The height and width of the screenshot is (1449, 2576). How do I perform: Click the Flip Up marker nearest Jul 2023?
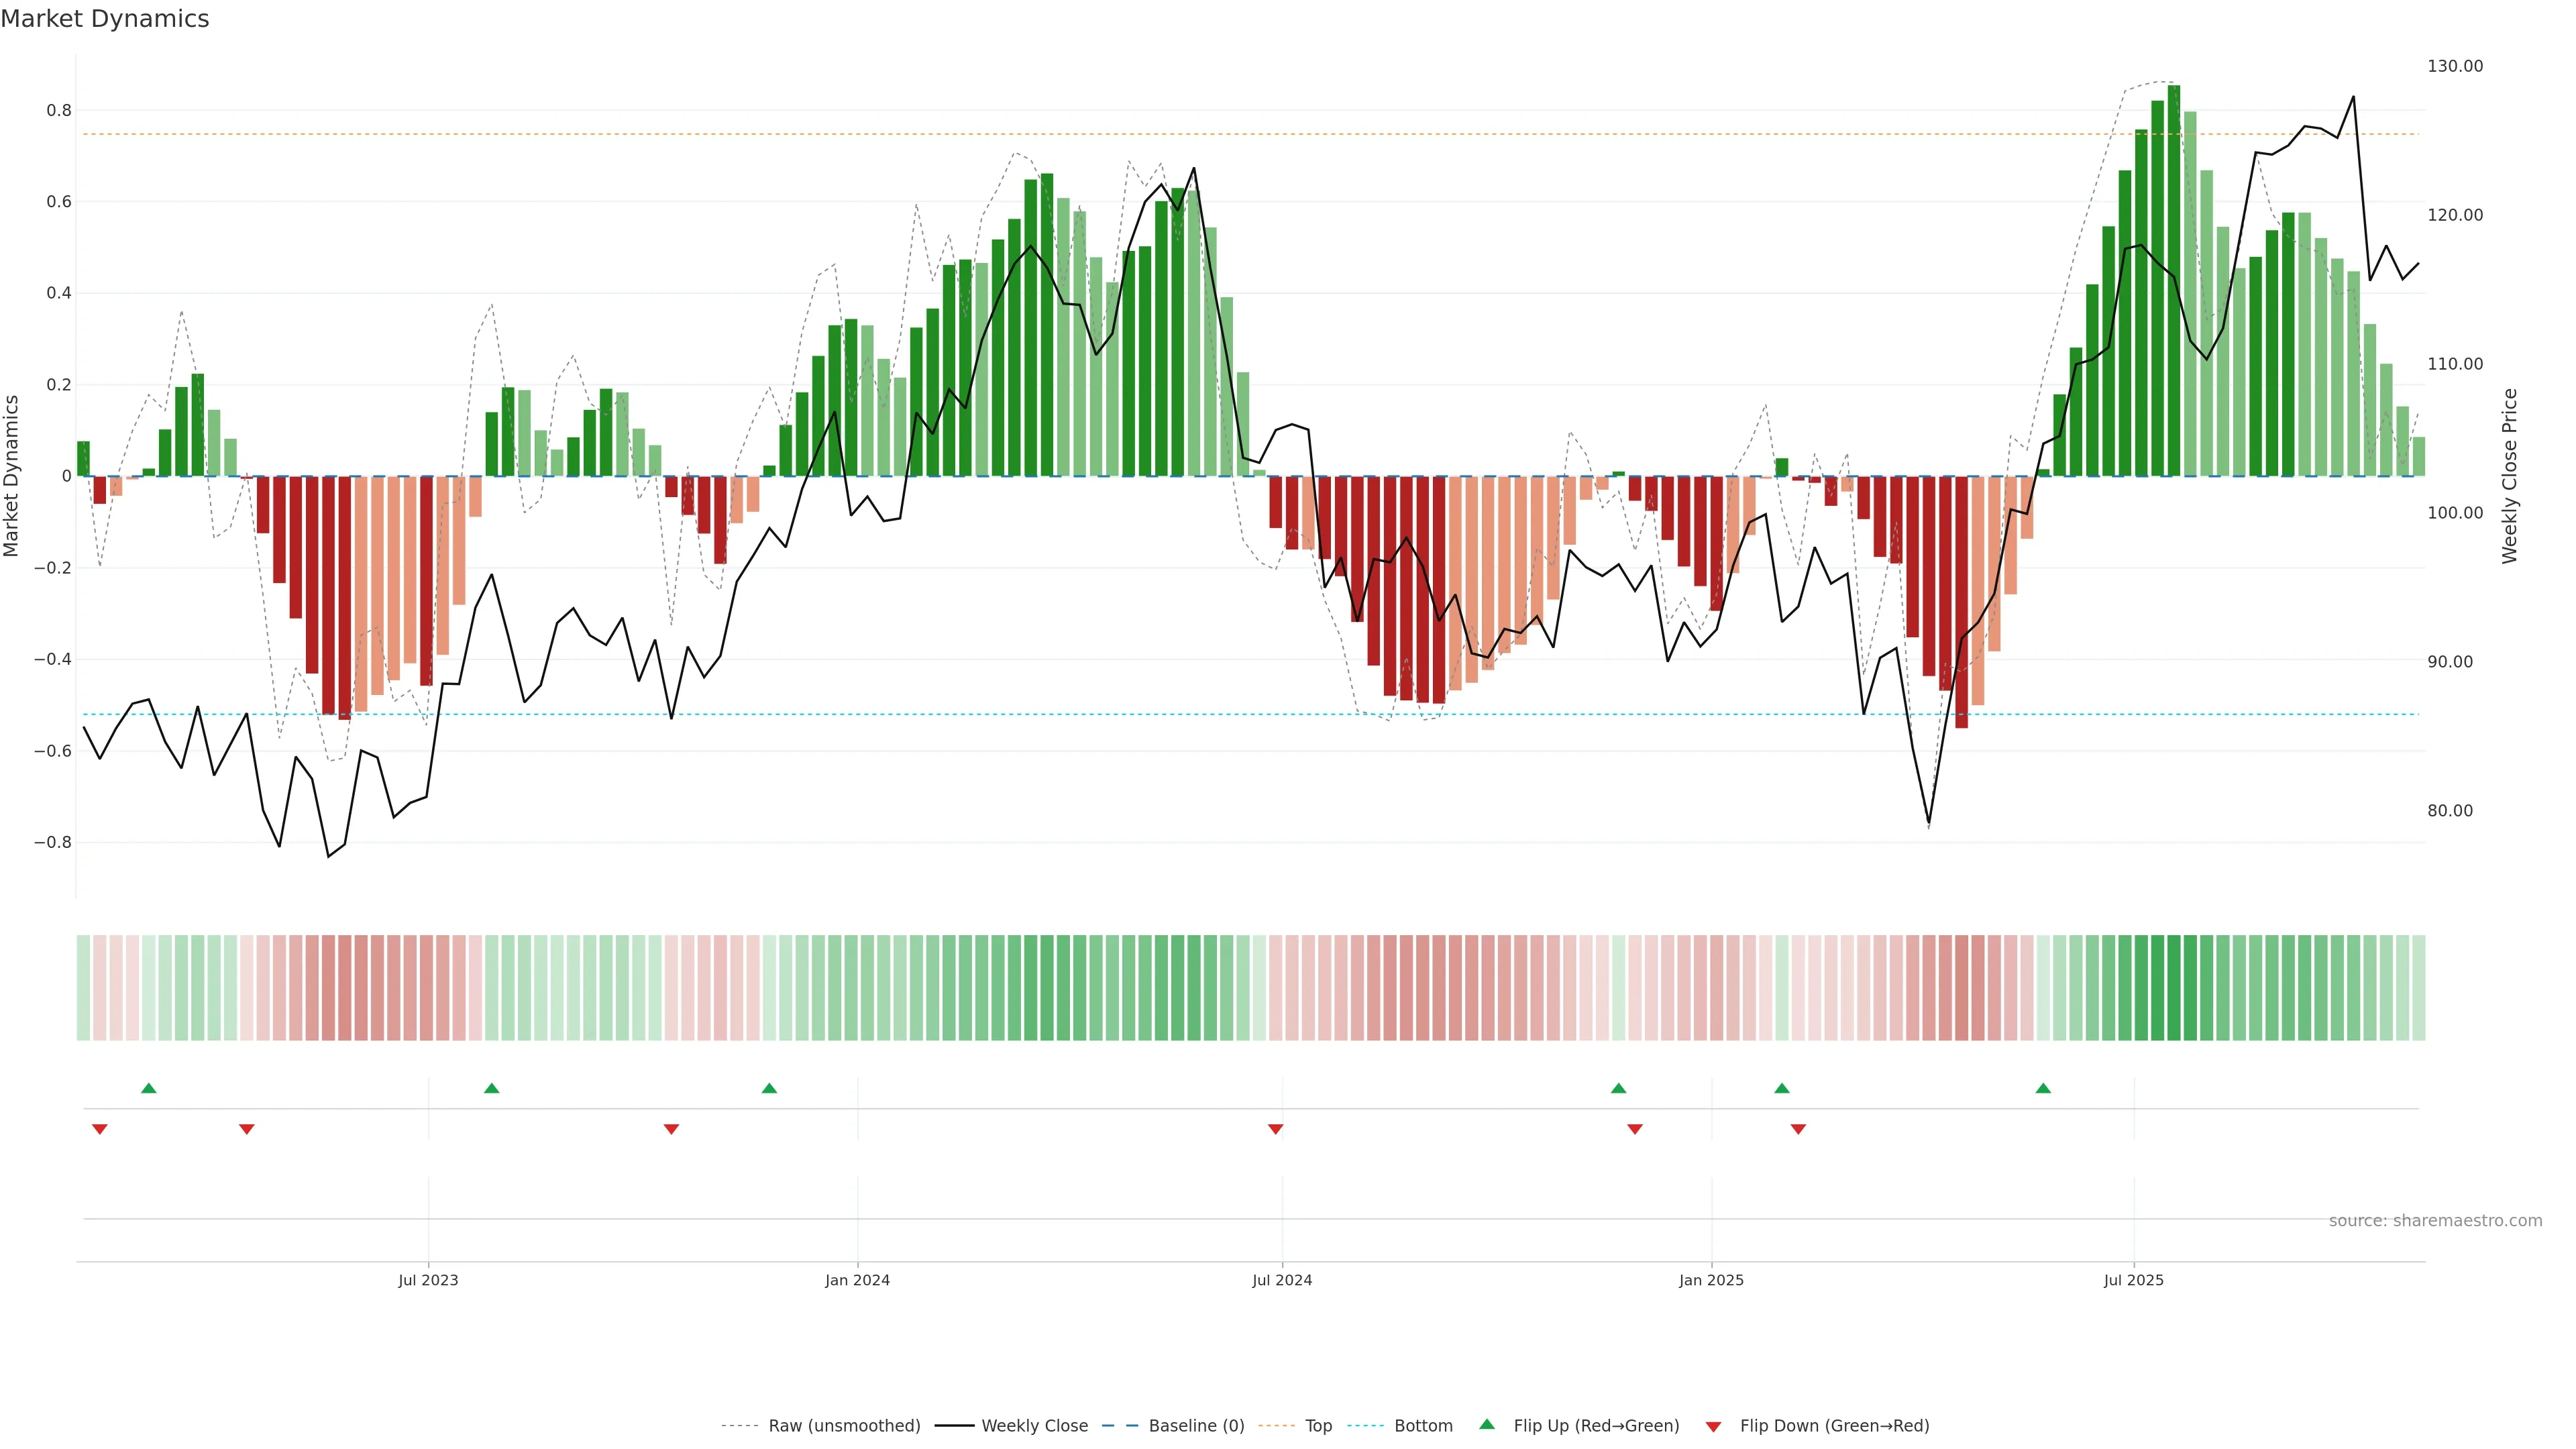(491, 1088)
